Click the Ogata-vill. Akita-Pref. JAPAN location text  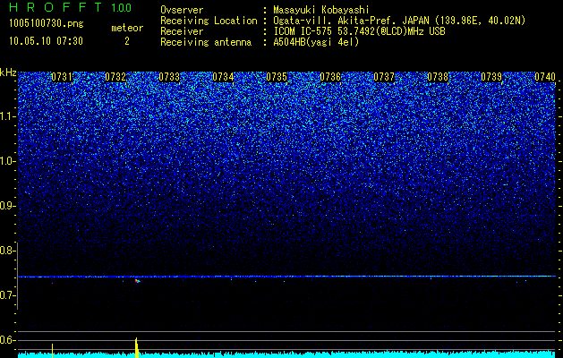point(399,21)
